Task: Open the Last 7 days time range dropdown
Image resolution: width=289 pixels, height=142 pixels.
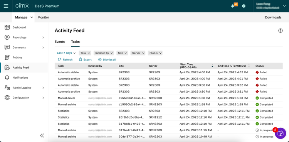Action: click(66, 53)
